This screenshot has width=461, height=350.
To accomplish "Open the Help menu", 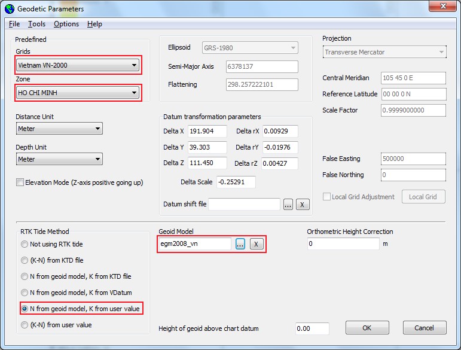I will coord(94,24).
